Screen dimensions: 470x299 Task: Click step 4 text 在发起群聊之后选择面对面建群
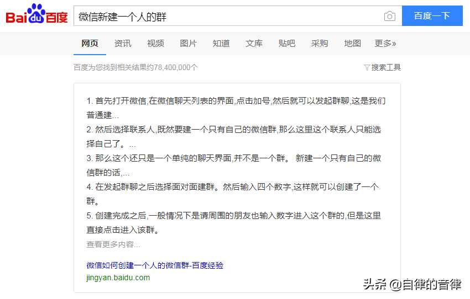pos(155,187)
